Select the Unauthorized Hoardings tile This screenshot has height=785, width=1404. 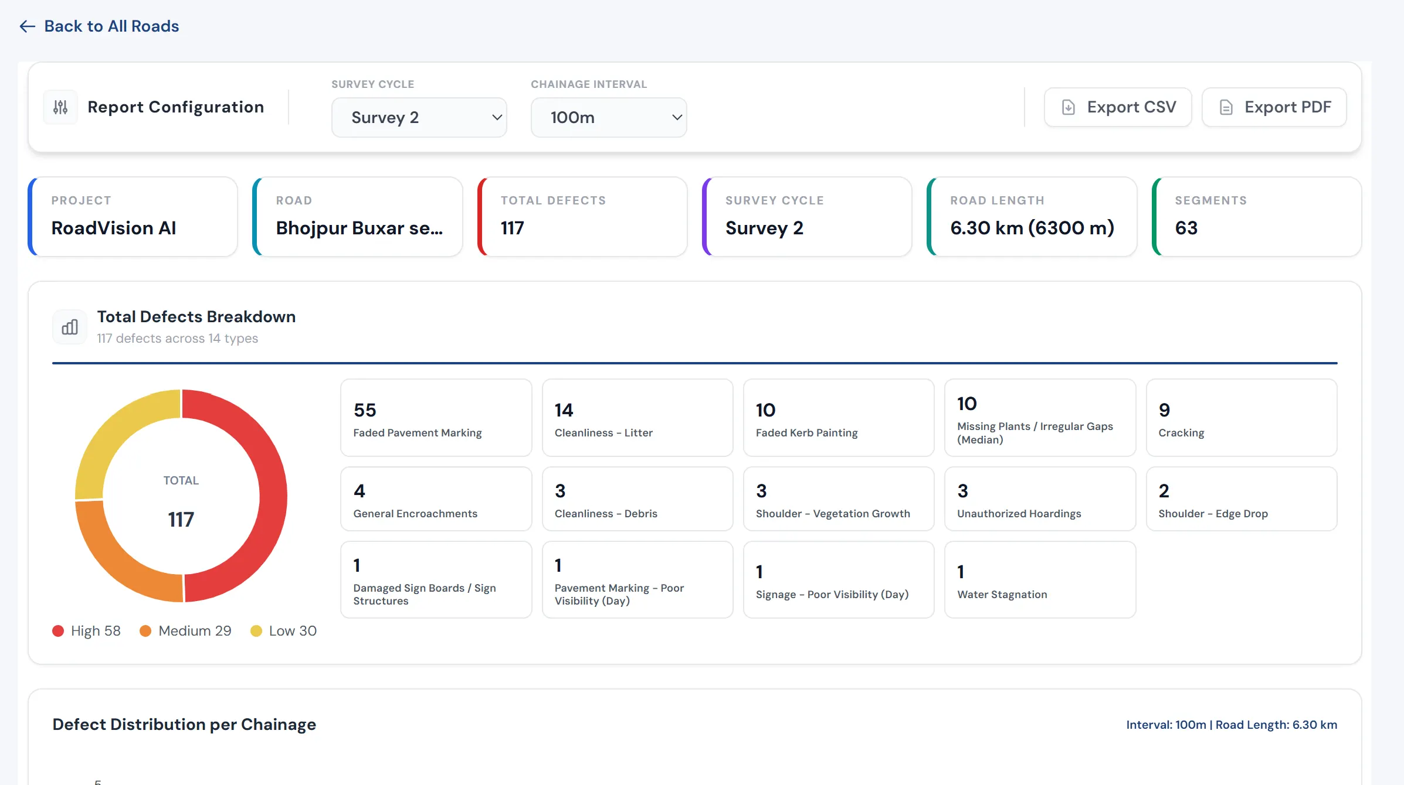point(1040,499)
